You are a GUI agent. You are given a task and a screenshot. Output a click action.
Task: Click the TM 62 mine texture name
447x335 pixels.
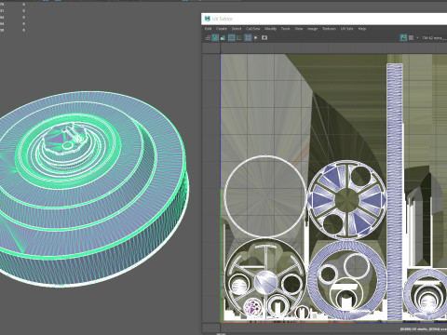434,38
